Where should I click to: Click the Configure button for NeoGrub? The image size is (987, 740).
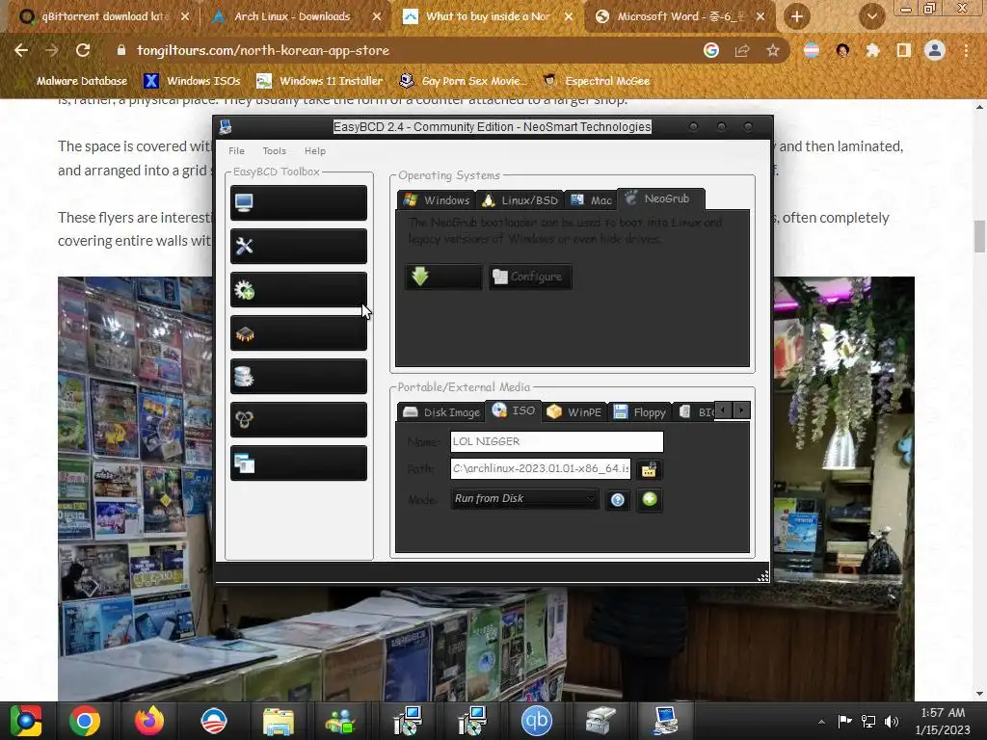pos(530,277)
